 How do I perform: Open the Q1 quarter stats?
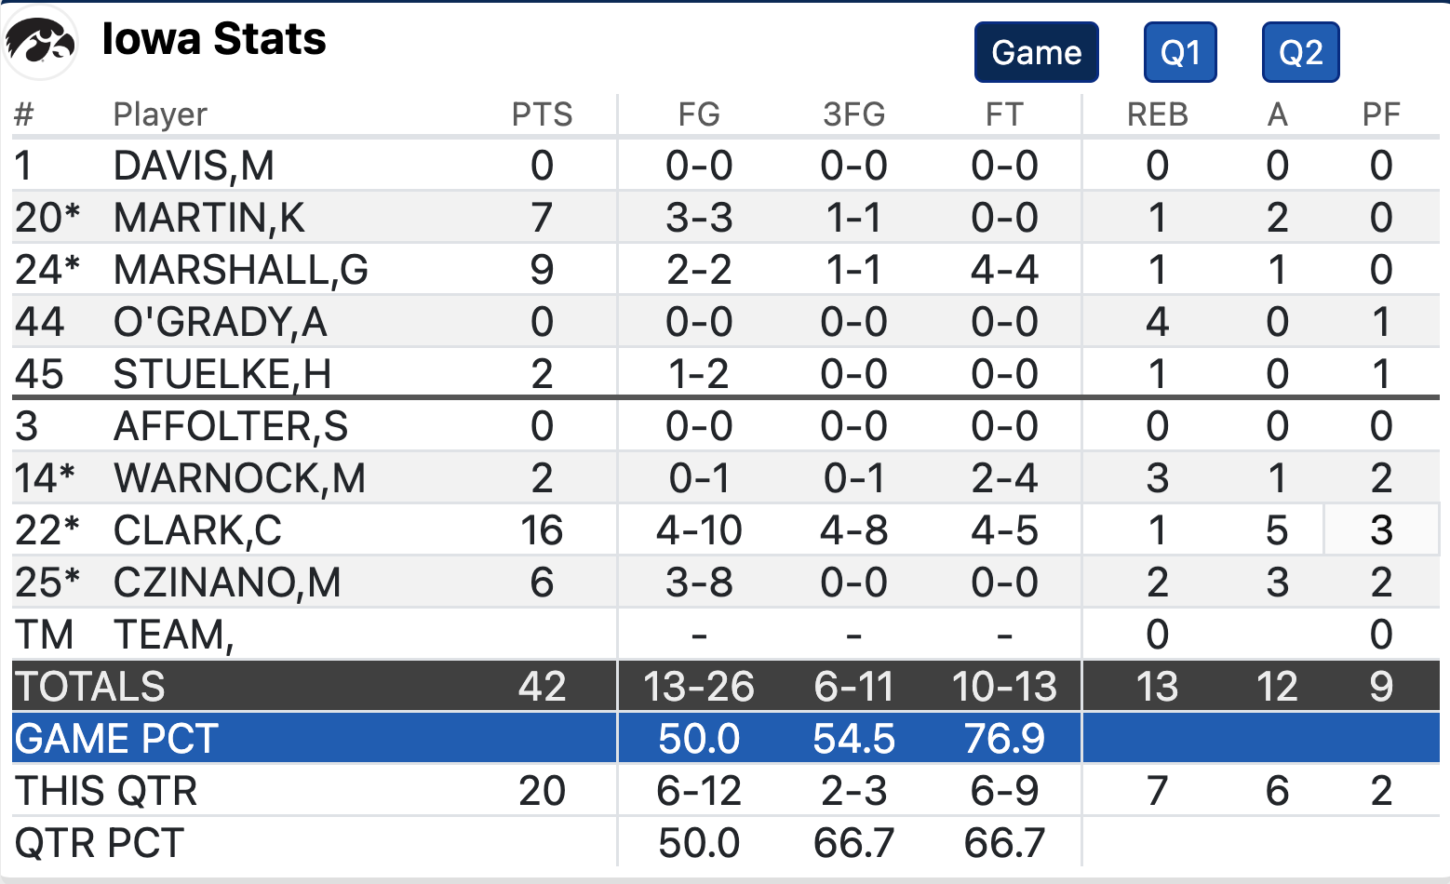click(1179, 52)
